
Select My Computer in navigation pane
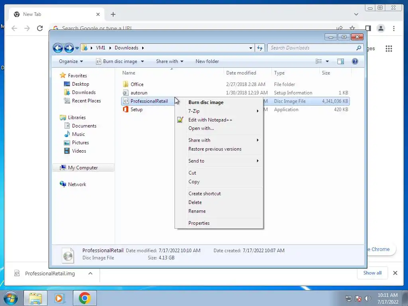83,168
